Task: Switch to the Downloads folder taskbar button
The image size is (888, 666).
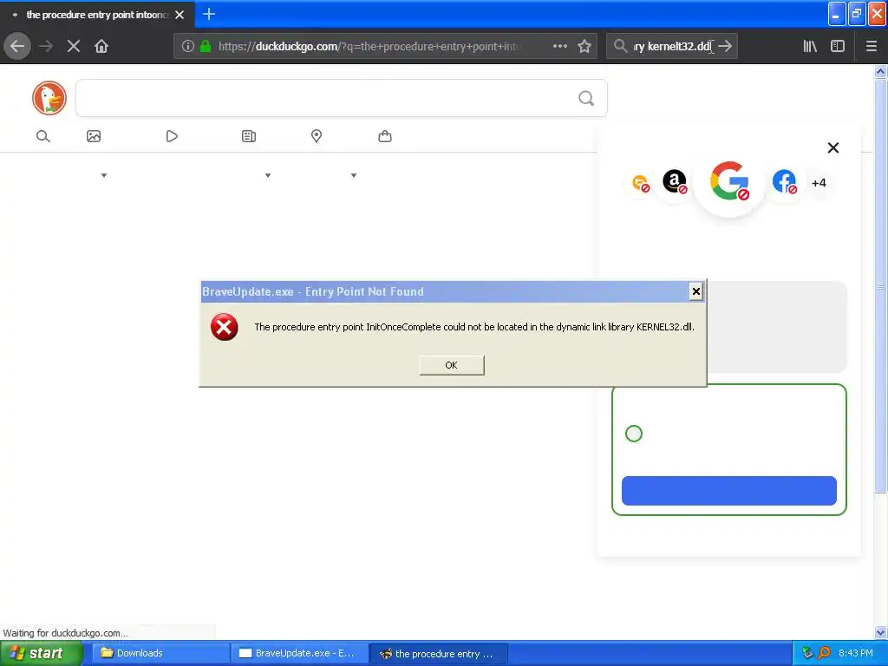Action: 160,654
